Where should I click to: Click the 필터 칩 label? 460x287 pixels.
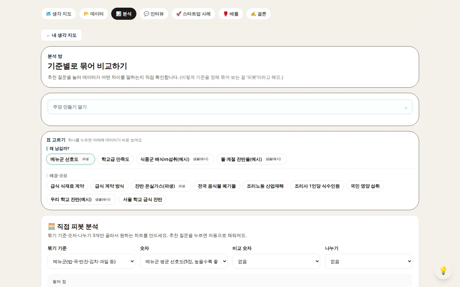59,282
